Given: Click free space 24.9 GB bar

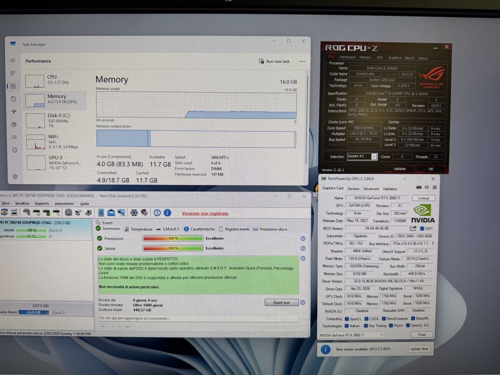Looking at the screenshot, I should 33,312.
